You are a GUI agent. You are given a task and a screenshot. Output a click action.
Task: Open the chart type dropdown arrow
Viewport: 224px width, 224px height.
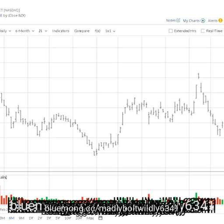tap(46, 31)
